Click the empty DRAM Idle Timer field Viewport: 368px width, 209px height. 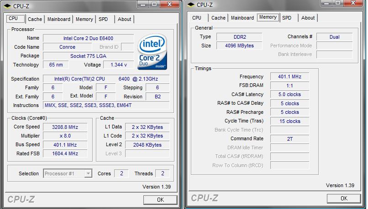(x=289, y=148)
